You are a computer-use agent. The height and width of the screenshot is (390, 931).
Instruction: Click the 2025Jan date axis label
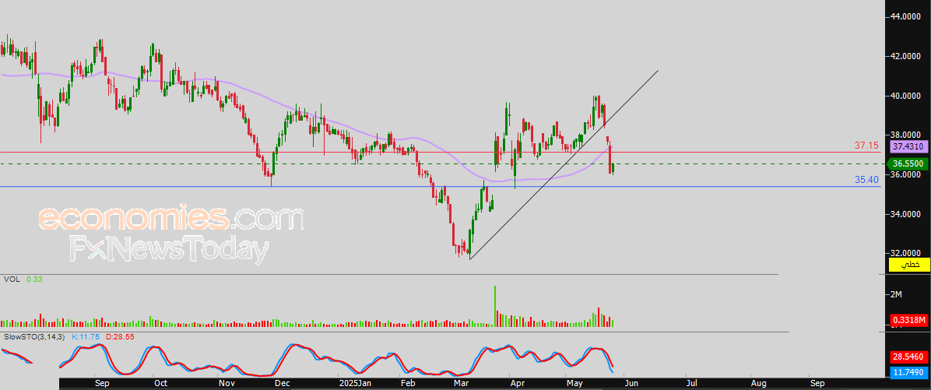(353, 384)
